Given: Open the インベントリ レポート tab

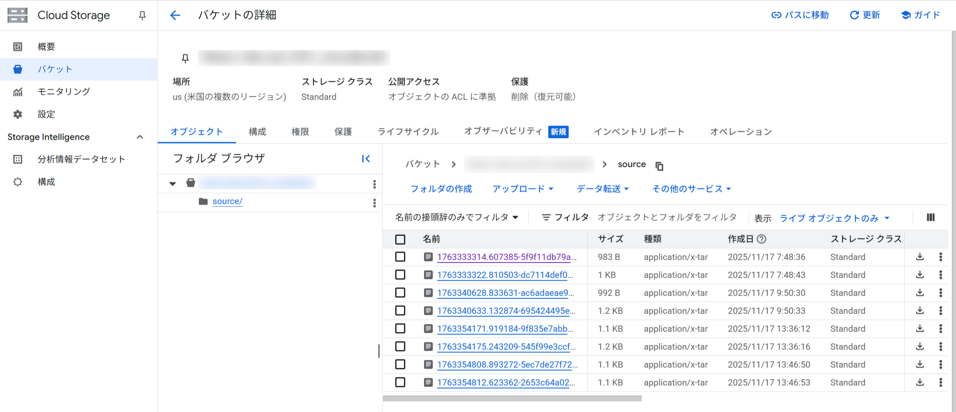Looking at the screenshot, I should [x=638, y=131].
